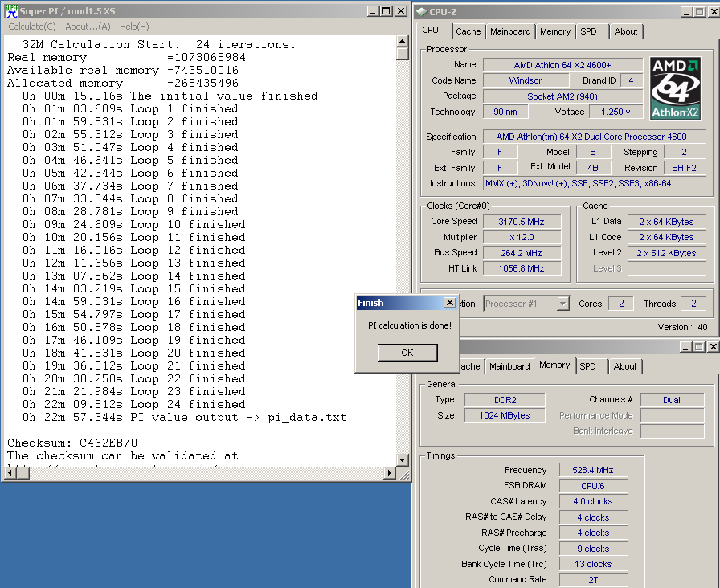This screenshot has width=720, height=588.
Task: Click the '1056.8 MHz' HT Link value
Action: point(522,268)
